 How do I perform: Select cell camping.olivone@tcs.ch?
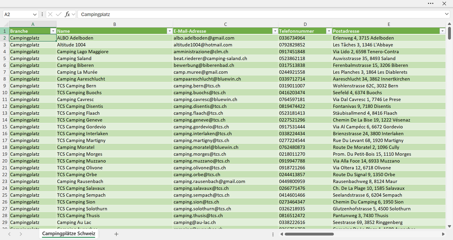pyautogui.click(x=225, y=168)
